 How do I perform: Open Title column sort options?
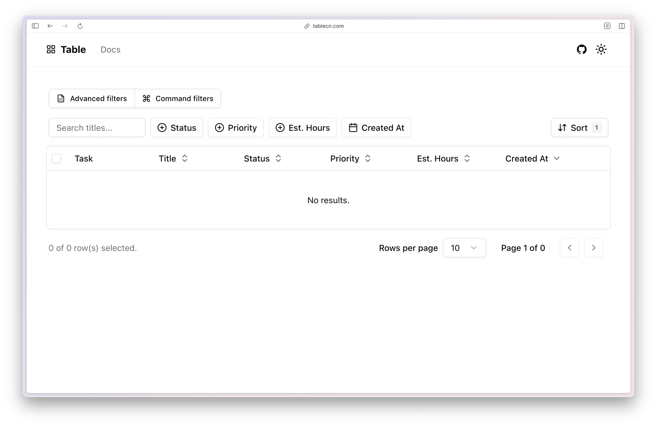[x=173, y=158]
